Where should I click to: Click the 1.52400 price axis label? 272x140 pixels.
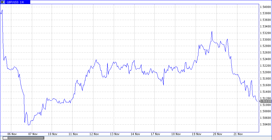click(265, 59)
